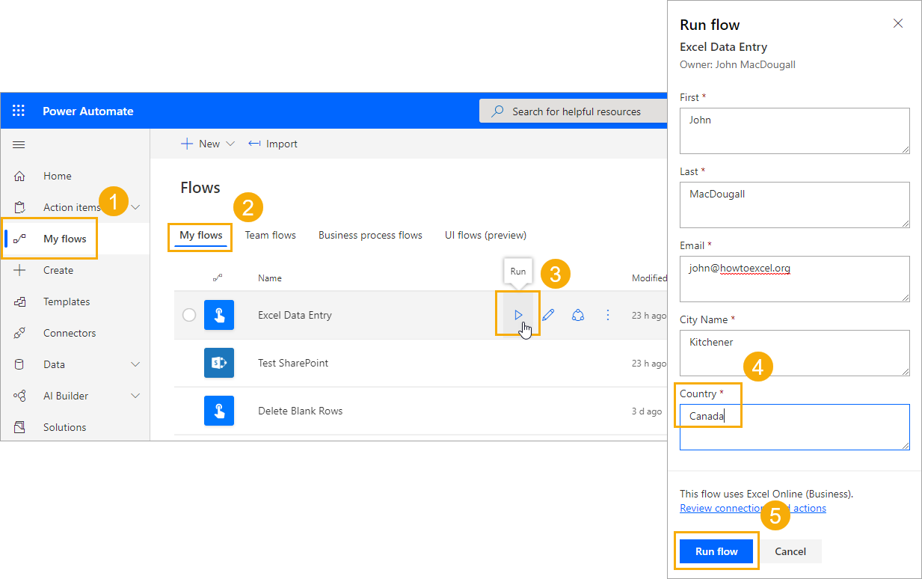
Task: Click the Run flow button
Action: (x=716, y=551)
